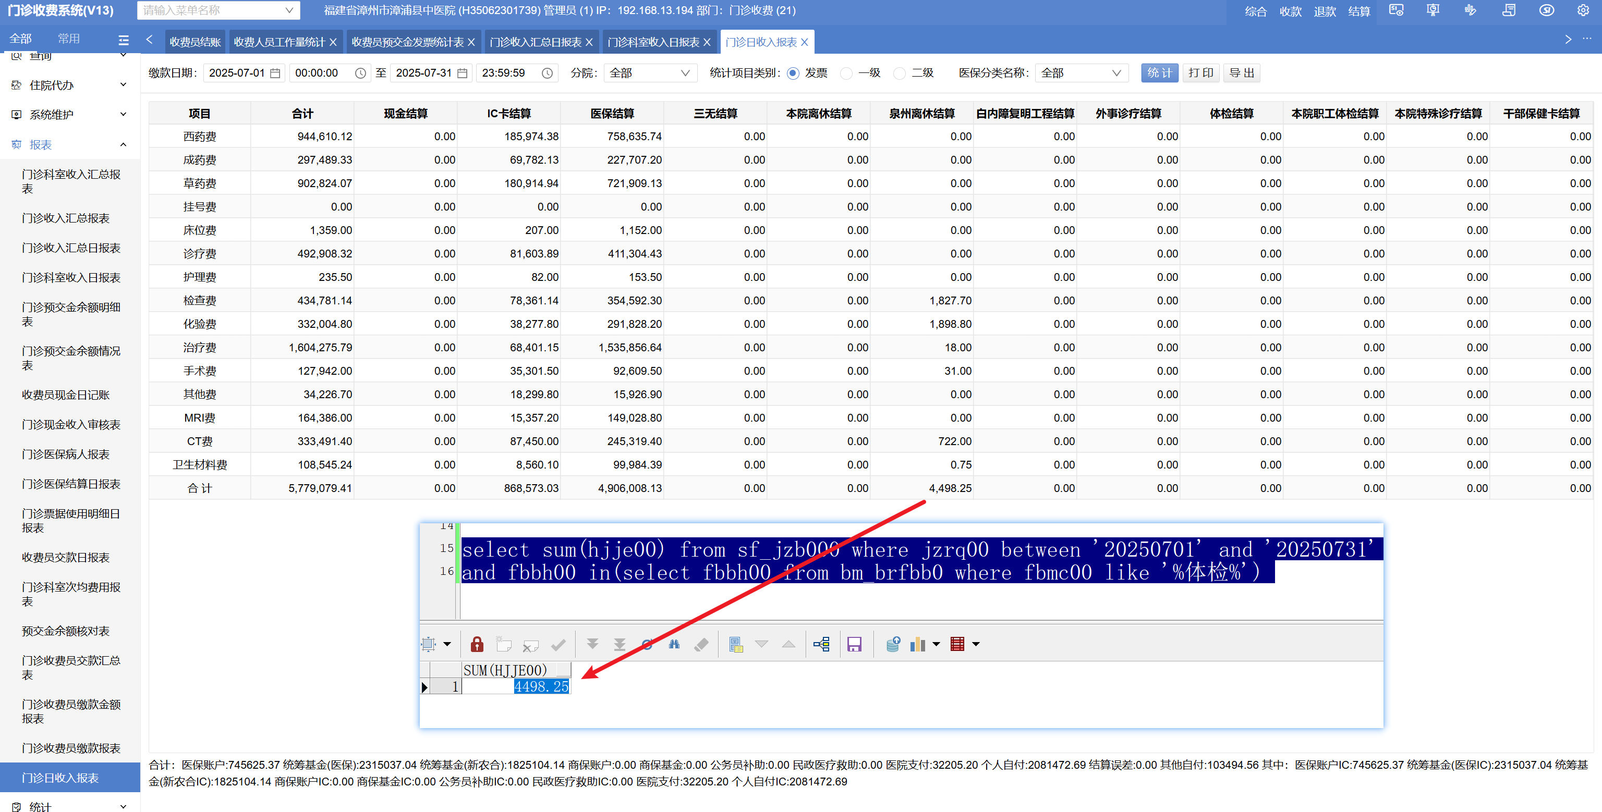The height and width of the screenshot is (812, 1602).
Task: Click the 统计 button
Action: click(1159, 73)
